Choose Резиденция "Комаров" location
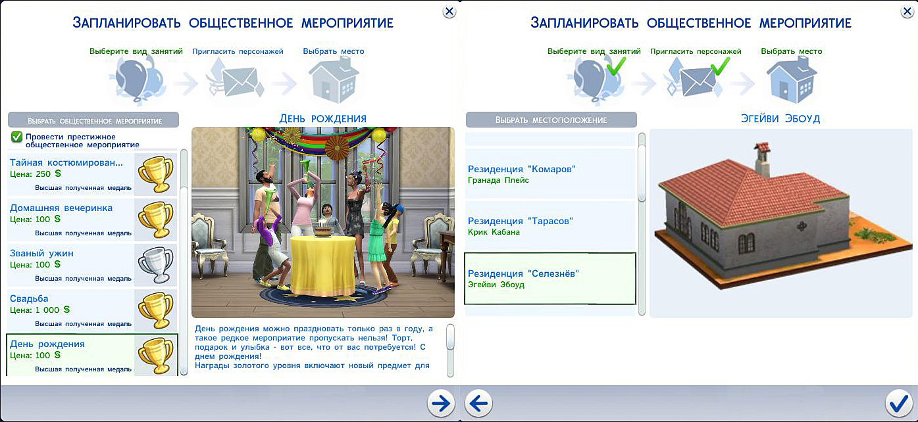Image resolution: width=918 pixels, height=422 pixels. [550, 174]
